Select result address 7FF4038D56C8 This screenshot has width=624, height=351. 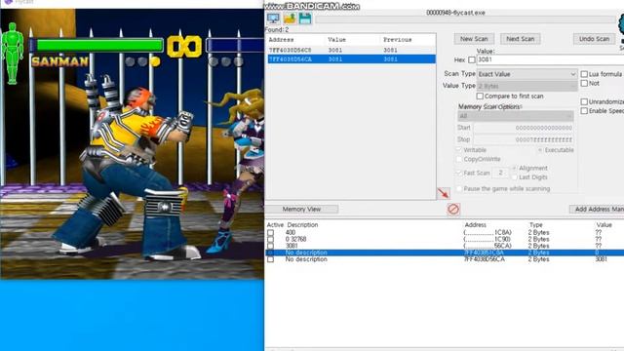[x=291, y=50]
